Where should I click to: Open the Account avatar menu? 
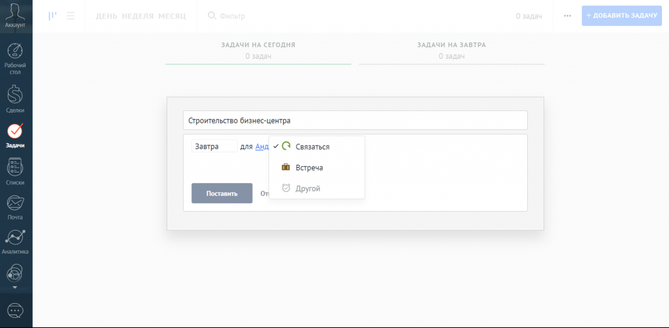(16, 15)
